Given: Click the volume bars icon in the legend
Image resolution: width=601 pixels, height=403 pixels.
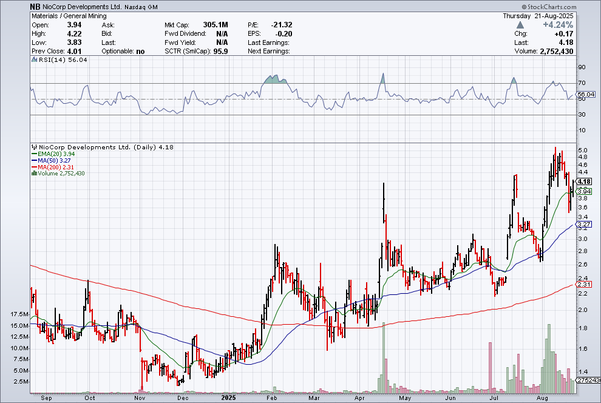Looking at the screenshot, I should tap(34, 173).
